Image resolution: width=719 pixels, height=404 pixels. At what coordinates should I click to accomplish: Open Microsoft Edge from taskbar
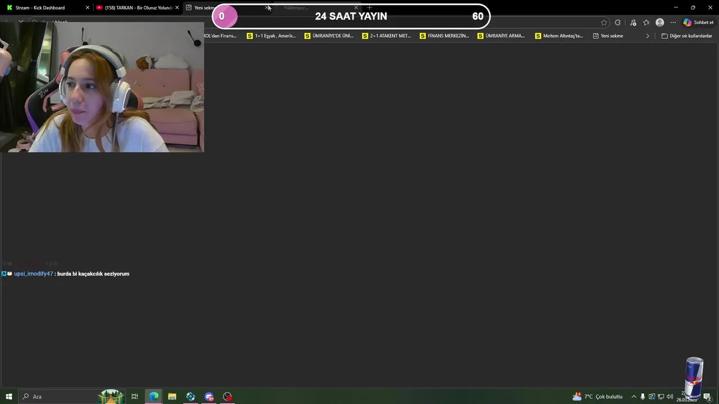coord(153,397)
